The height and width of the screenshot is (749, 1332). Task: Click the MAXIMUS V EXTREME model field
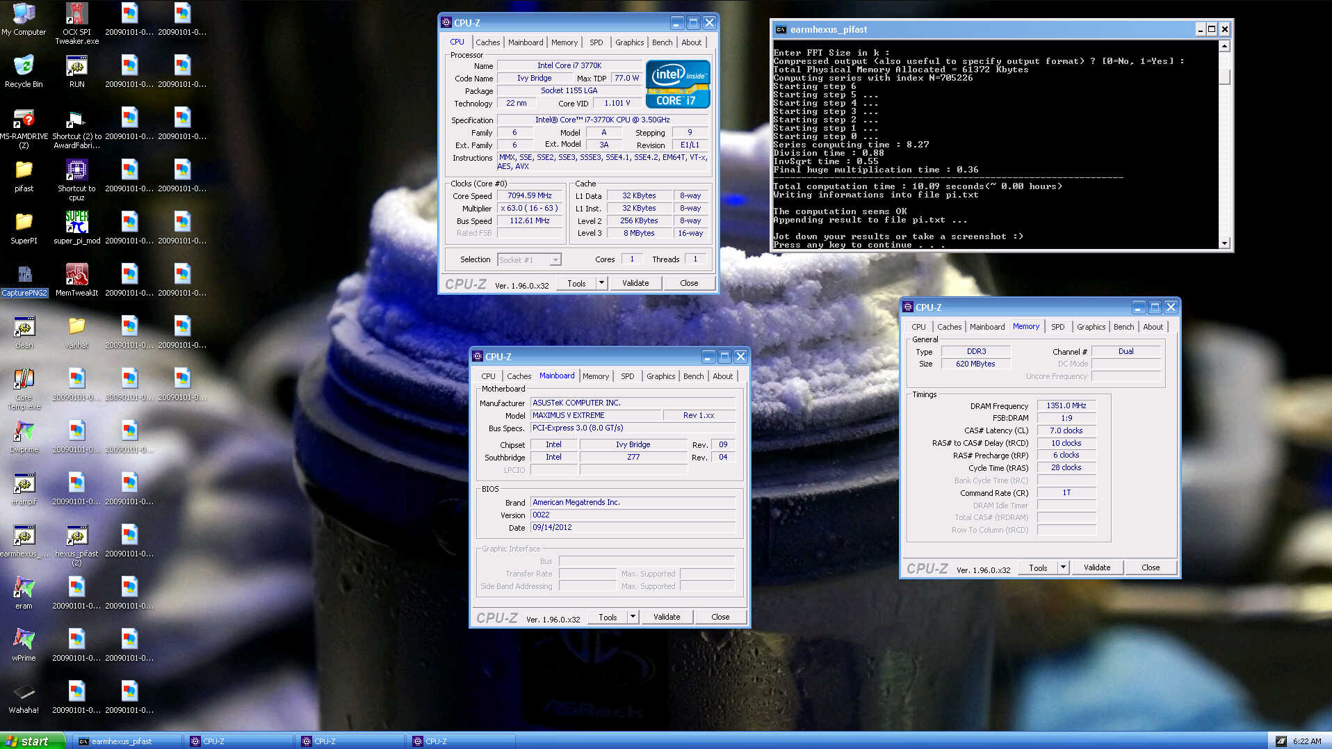pos(594,415)
